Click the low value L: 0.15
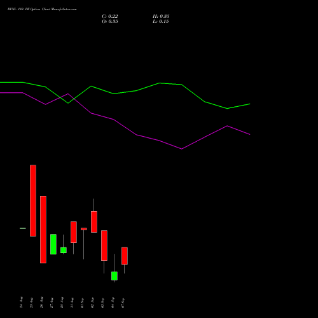 [161, 22]
